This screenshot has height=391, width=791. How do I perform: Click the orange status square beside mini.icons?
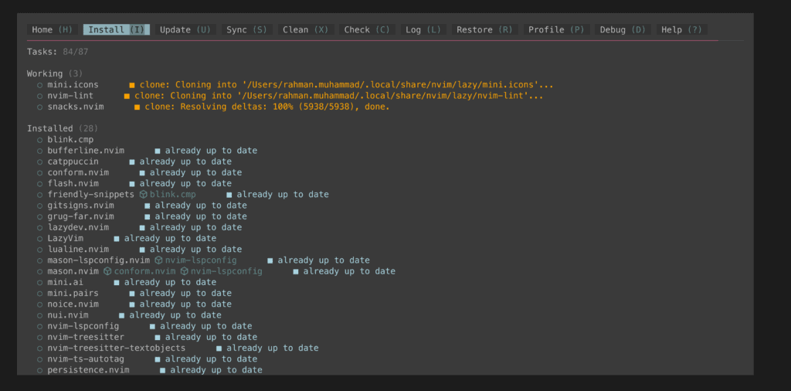click(132, 85)
